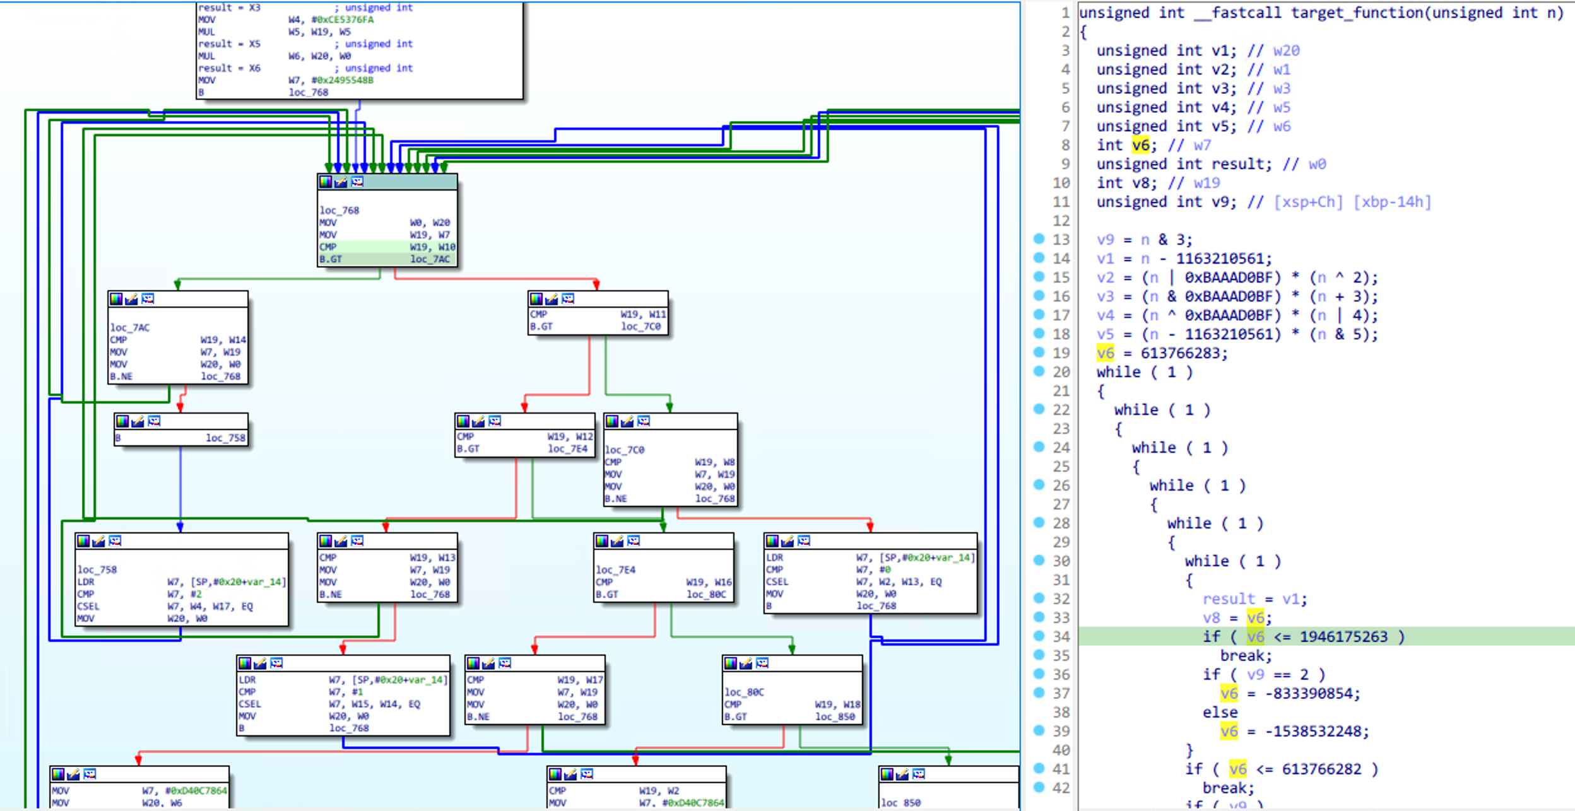The height and width of the screenshot is (811, 1575).
Task: Click group icon on 'CMP W19, W11' block
Action: (567, 299)
